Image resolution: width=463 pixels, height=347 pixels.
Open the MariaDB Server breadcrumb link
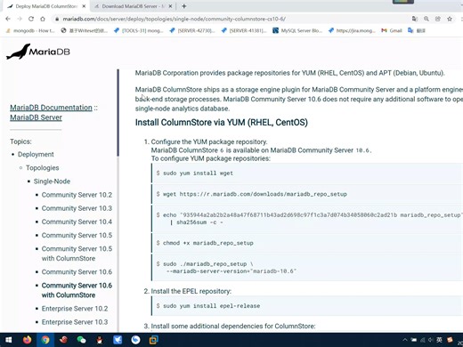36,117
